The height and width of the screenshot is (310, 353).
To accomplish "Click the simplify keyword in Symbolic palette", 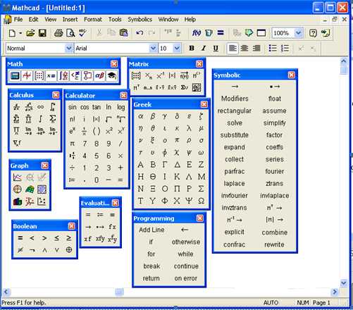I will point(274,123).
